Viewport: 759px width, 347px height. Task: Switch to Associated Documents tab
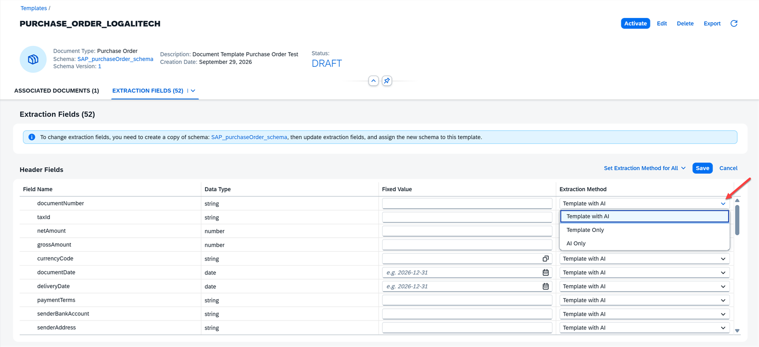56,91
